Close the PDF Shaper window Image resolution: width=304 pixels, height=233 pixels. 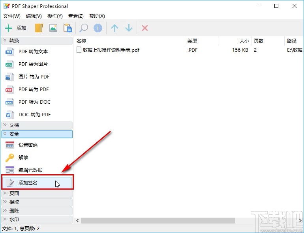295,6
